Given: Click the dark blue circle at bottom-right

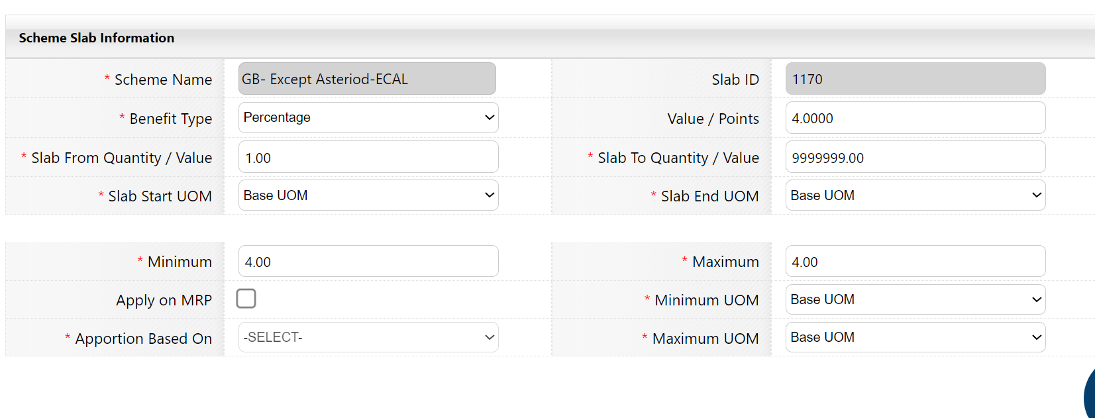Looking at the screenshot, I should 1089,394.
